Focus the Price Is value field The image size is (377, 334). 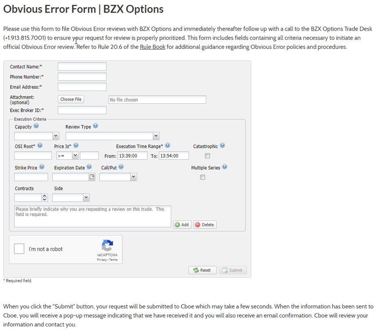click(89, 156)
